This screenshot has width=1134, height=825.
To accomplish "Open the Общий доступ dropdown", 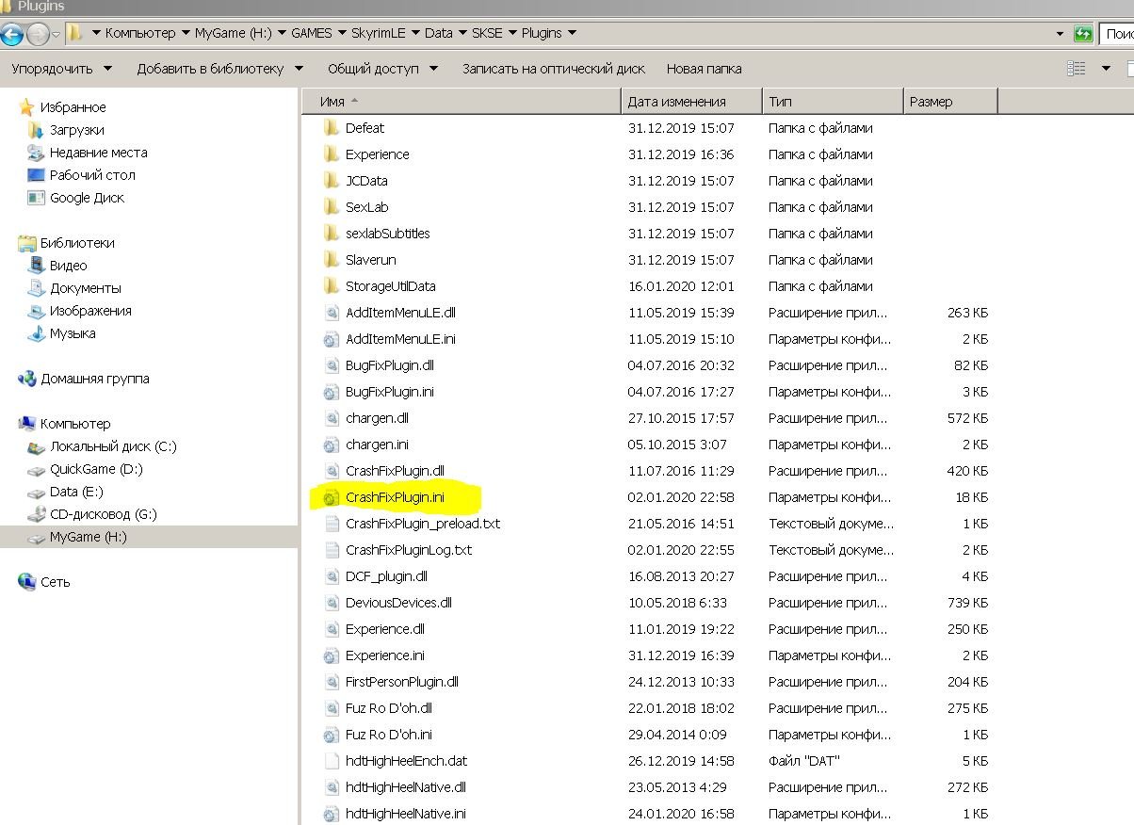I will 382,69.
